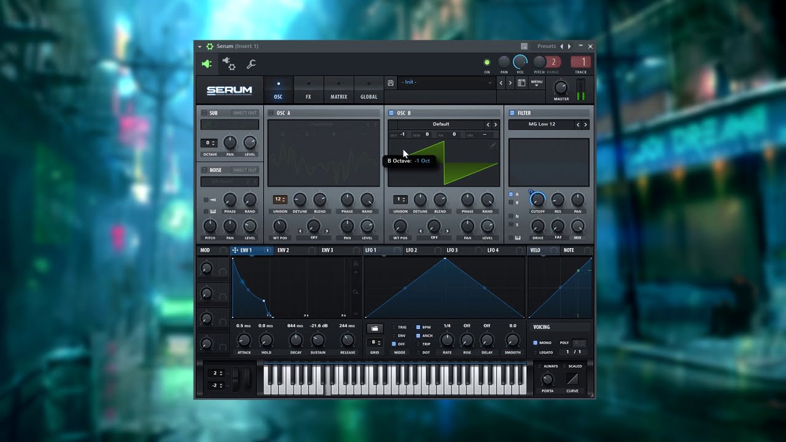
Task: Toggle the plugin ON LED
Action: (487, 63)
